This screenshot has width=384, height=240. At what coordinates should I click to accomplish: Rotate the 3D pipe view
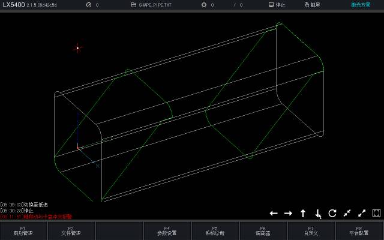(332, 213)
